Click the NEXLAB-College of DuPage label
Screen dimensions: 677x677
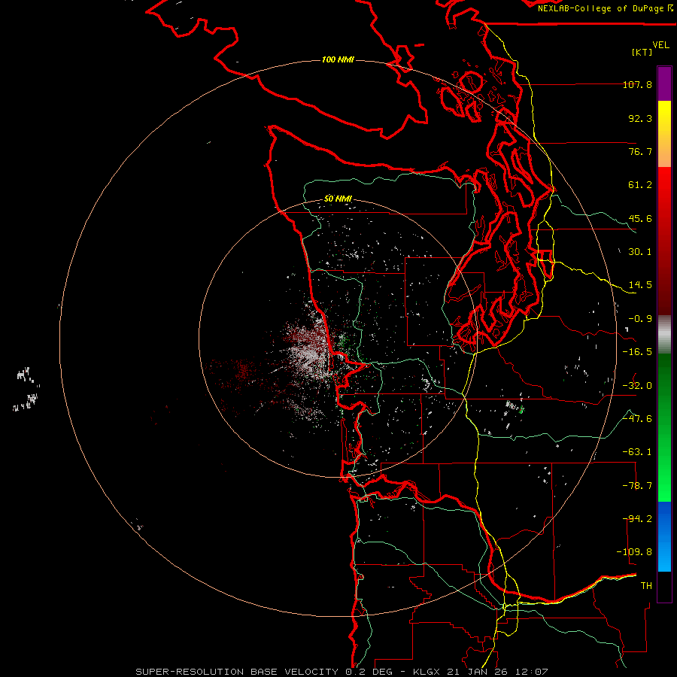[600, 8]
